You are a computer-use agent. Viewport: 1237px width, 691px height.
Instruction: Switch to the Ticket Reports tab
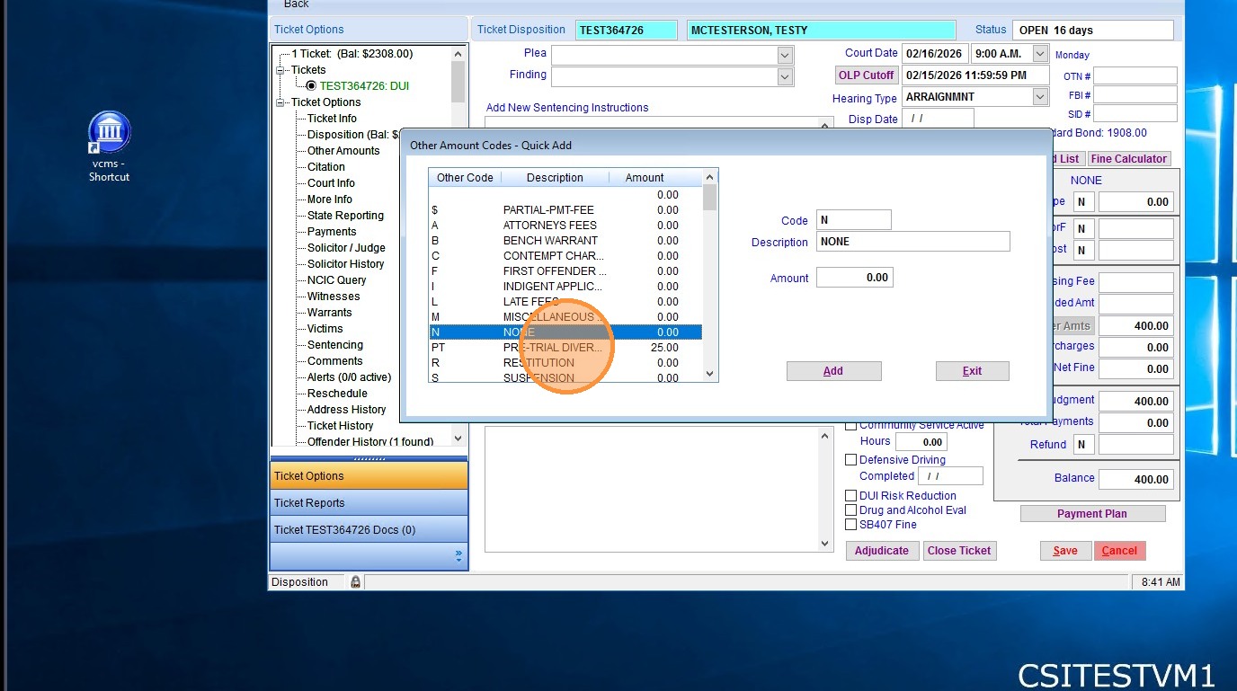(369, 503)
